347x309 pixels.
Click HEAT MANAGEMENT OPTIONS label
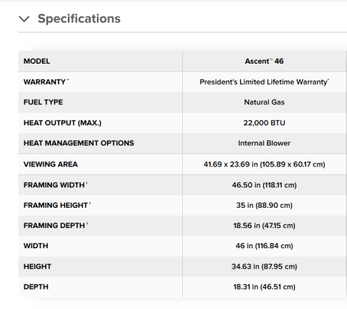(79, 143)
